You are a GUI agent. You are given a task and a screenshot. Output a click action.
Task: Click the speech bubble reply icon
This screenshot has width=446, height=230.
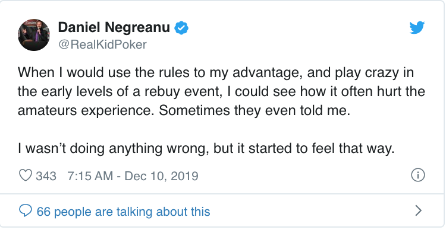pos(26,211)
